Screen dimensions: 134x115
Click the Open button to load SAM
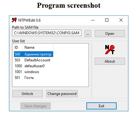pyautogui.click(x=110, y=33)
